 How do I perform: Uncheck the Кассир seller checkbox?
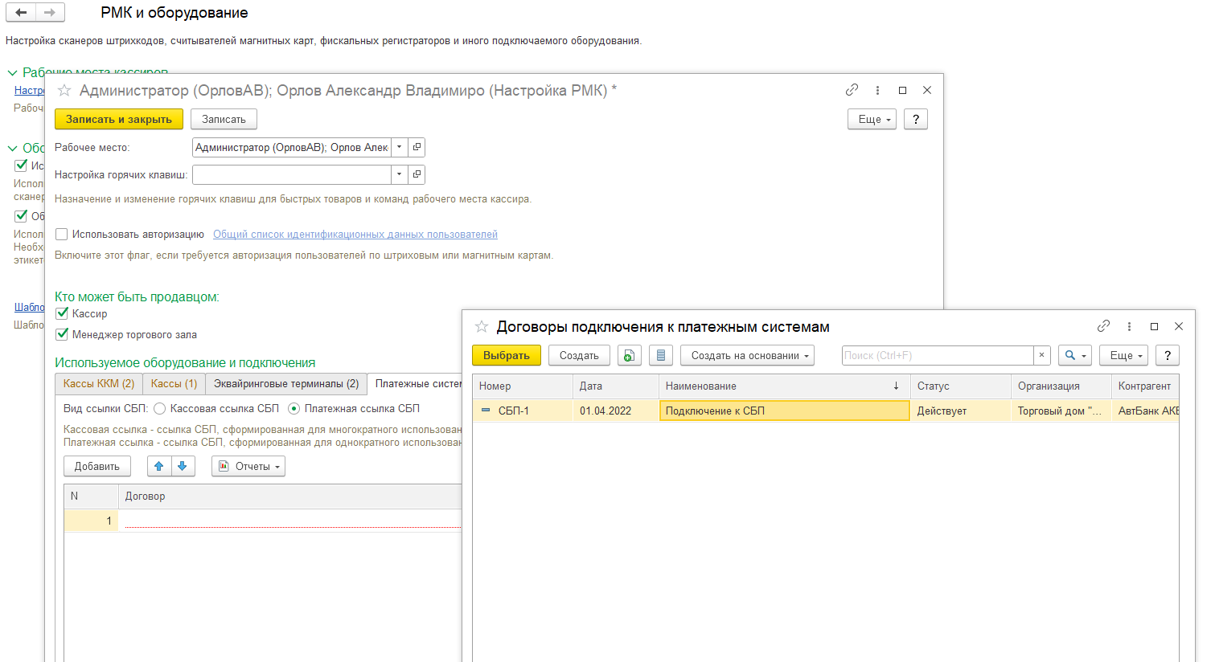click(62, 313)
